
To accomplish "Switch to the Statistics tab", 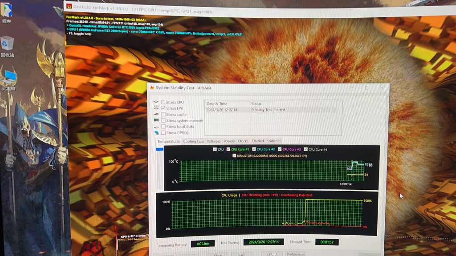I will pos(273,141).
